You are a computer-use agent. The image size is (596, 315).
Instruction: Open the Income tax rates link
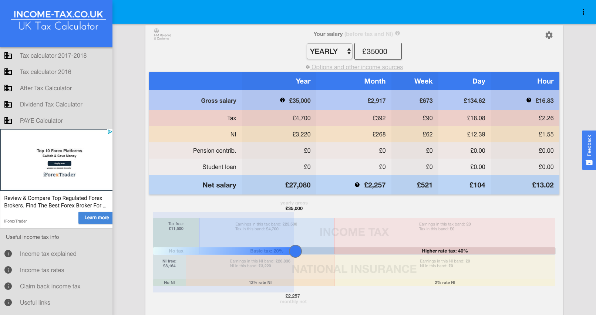tap(42, 270)
